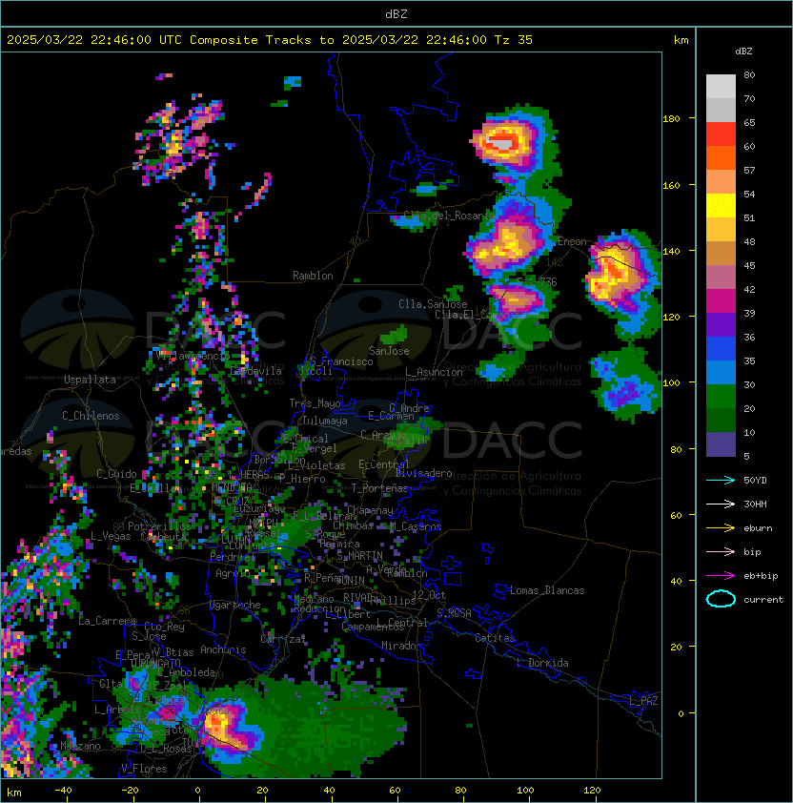
Task: Click the current legend label
Action: point(763,600)
